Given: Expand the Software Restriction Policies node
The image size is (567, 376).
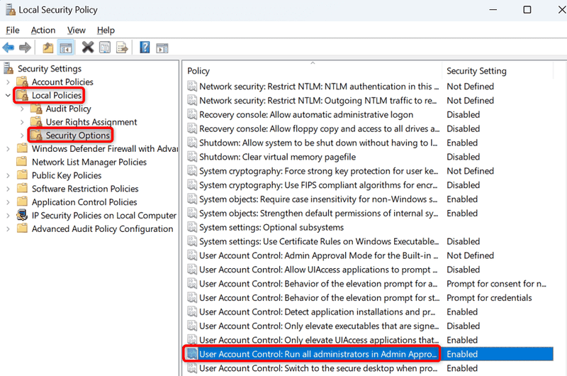Looking at the screenshot, I should coord(8,189).
